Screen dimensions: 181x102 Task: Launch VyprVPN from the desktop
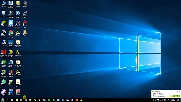pyautogui.click(x=4, y=33)
